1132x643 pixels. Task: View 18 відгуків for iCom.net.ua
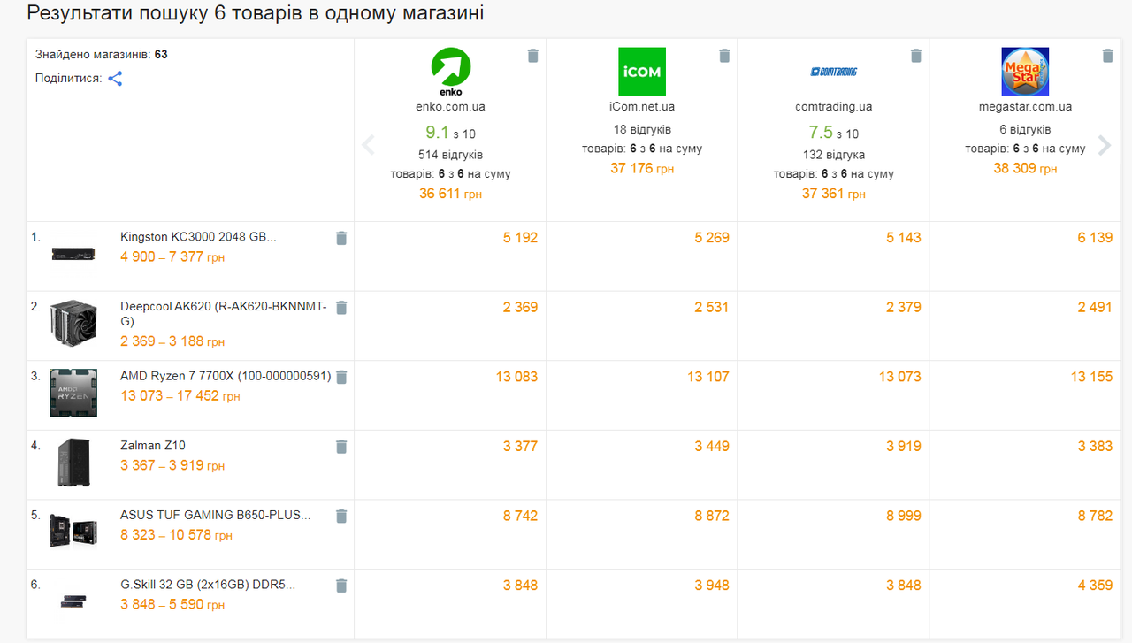(642, 130)
